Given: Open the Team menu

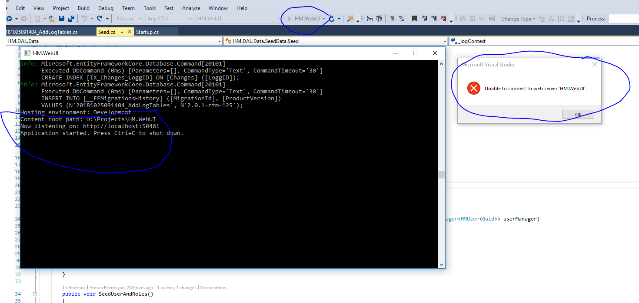Looking at the screenshot, I should point(128,8).
